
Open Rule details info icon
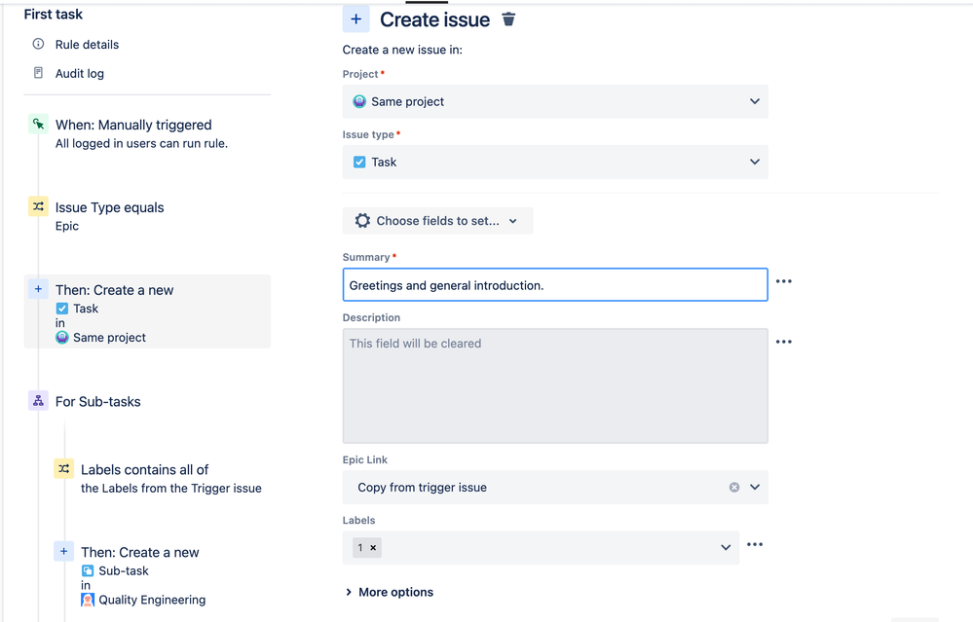pos(39,44)
